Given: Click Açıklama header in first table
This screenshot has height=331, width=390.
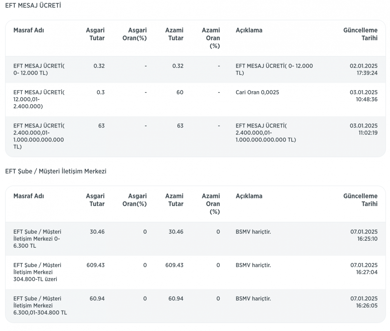Looking at the screenshot, I should (x=249, y=30).
